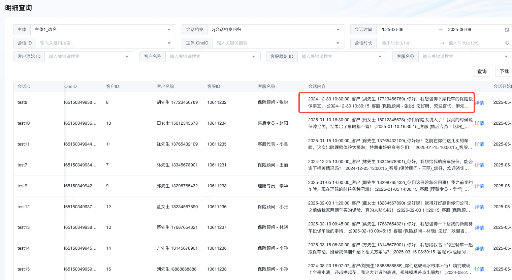
Task: Expand the 主体 OneID dropdown arrow
Action: click(x=338, y=43)
